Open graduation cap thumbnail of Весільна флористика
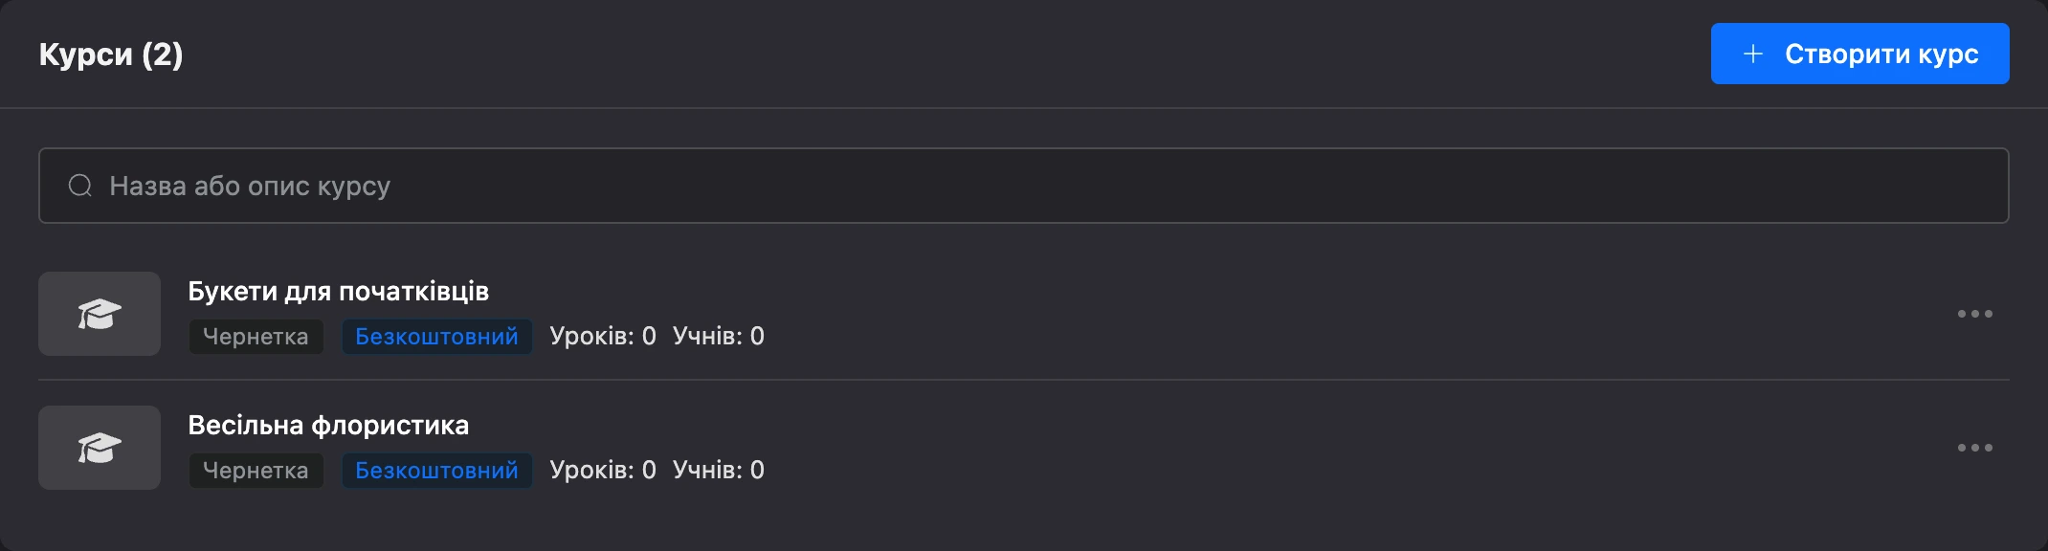2048x551 pixels. click(x=100, y=448)
